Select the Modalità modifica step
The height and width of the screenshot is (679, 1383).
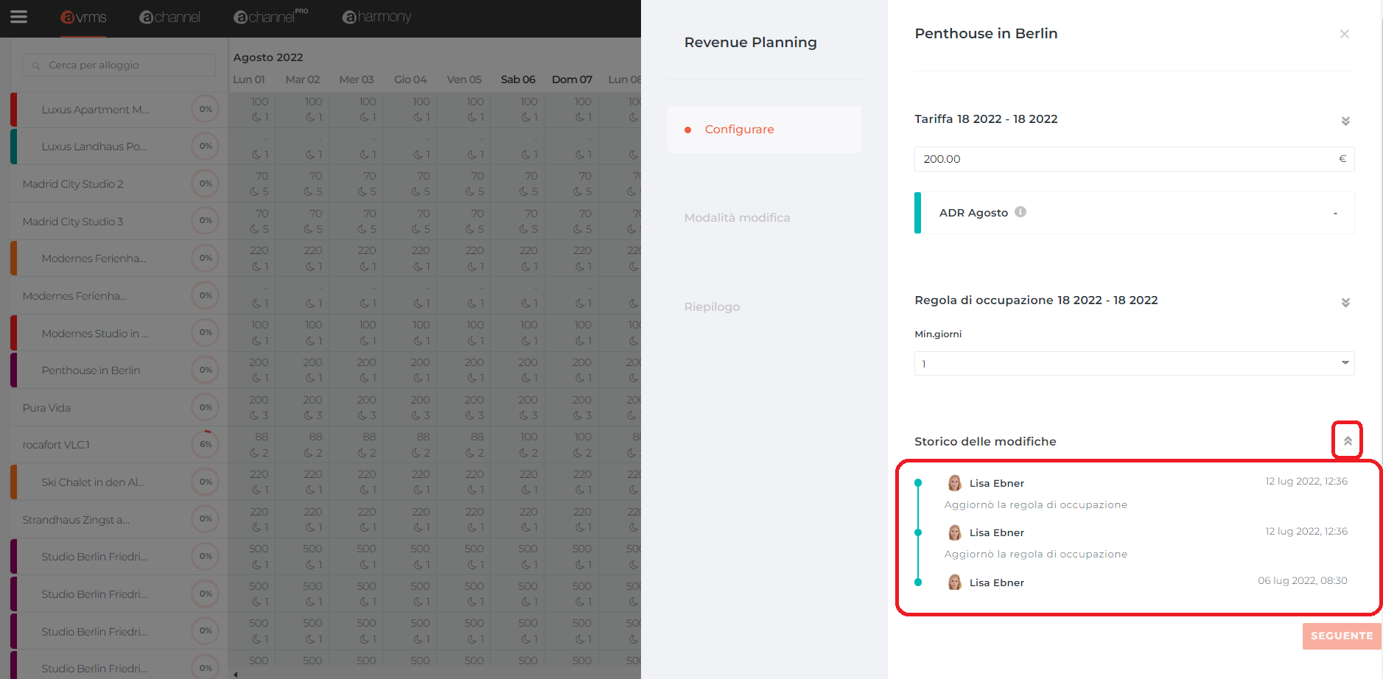[737, 218]
